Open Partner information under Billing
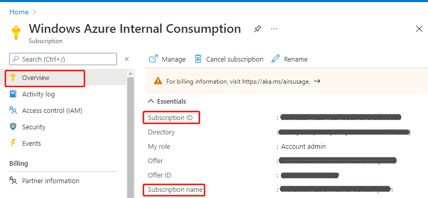428x198 pixels. pyautogui.click(x=50, y=181)
